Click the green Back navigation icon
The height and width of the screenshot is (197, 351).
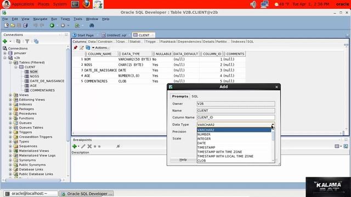(52, 26)
